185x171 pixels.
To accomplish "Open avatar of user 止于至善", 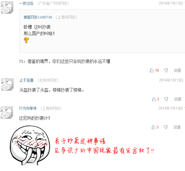I will (x=7, y=84).
